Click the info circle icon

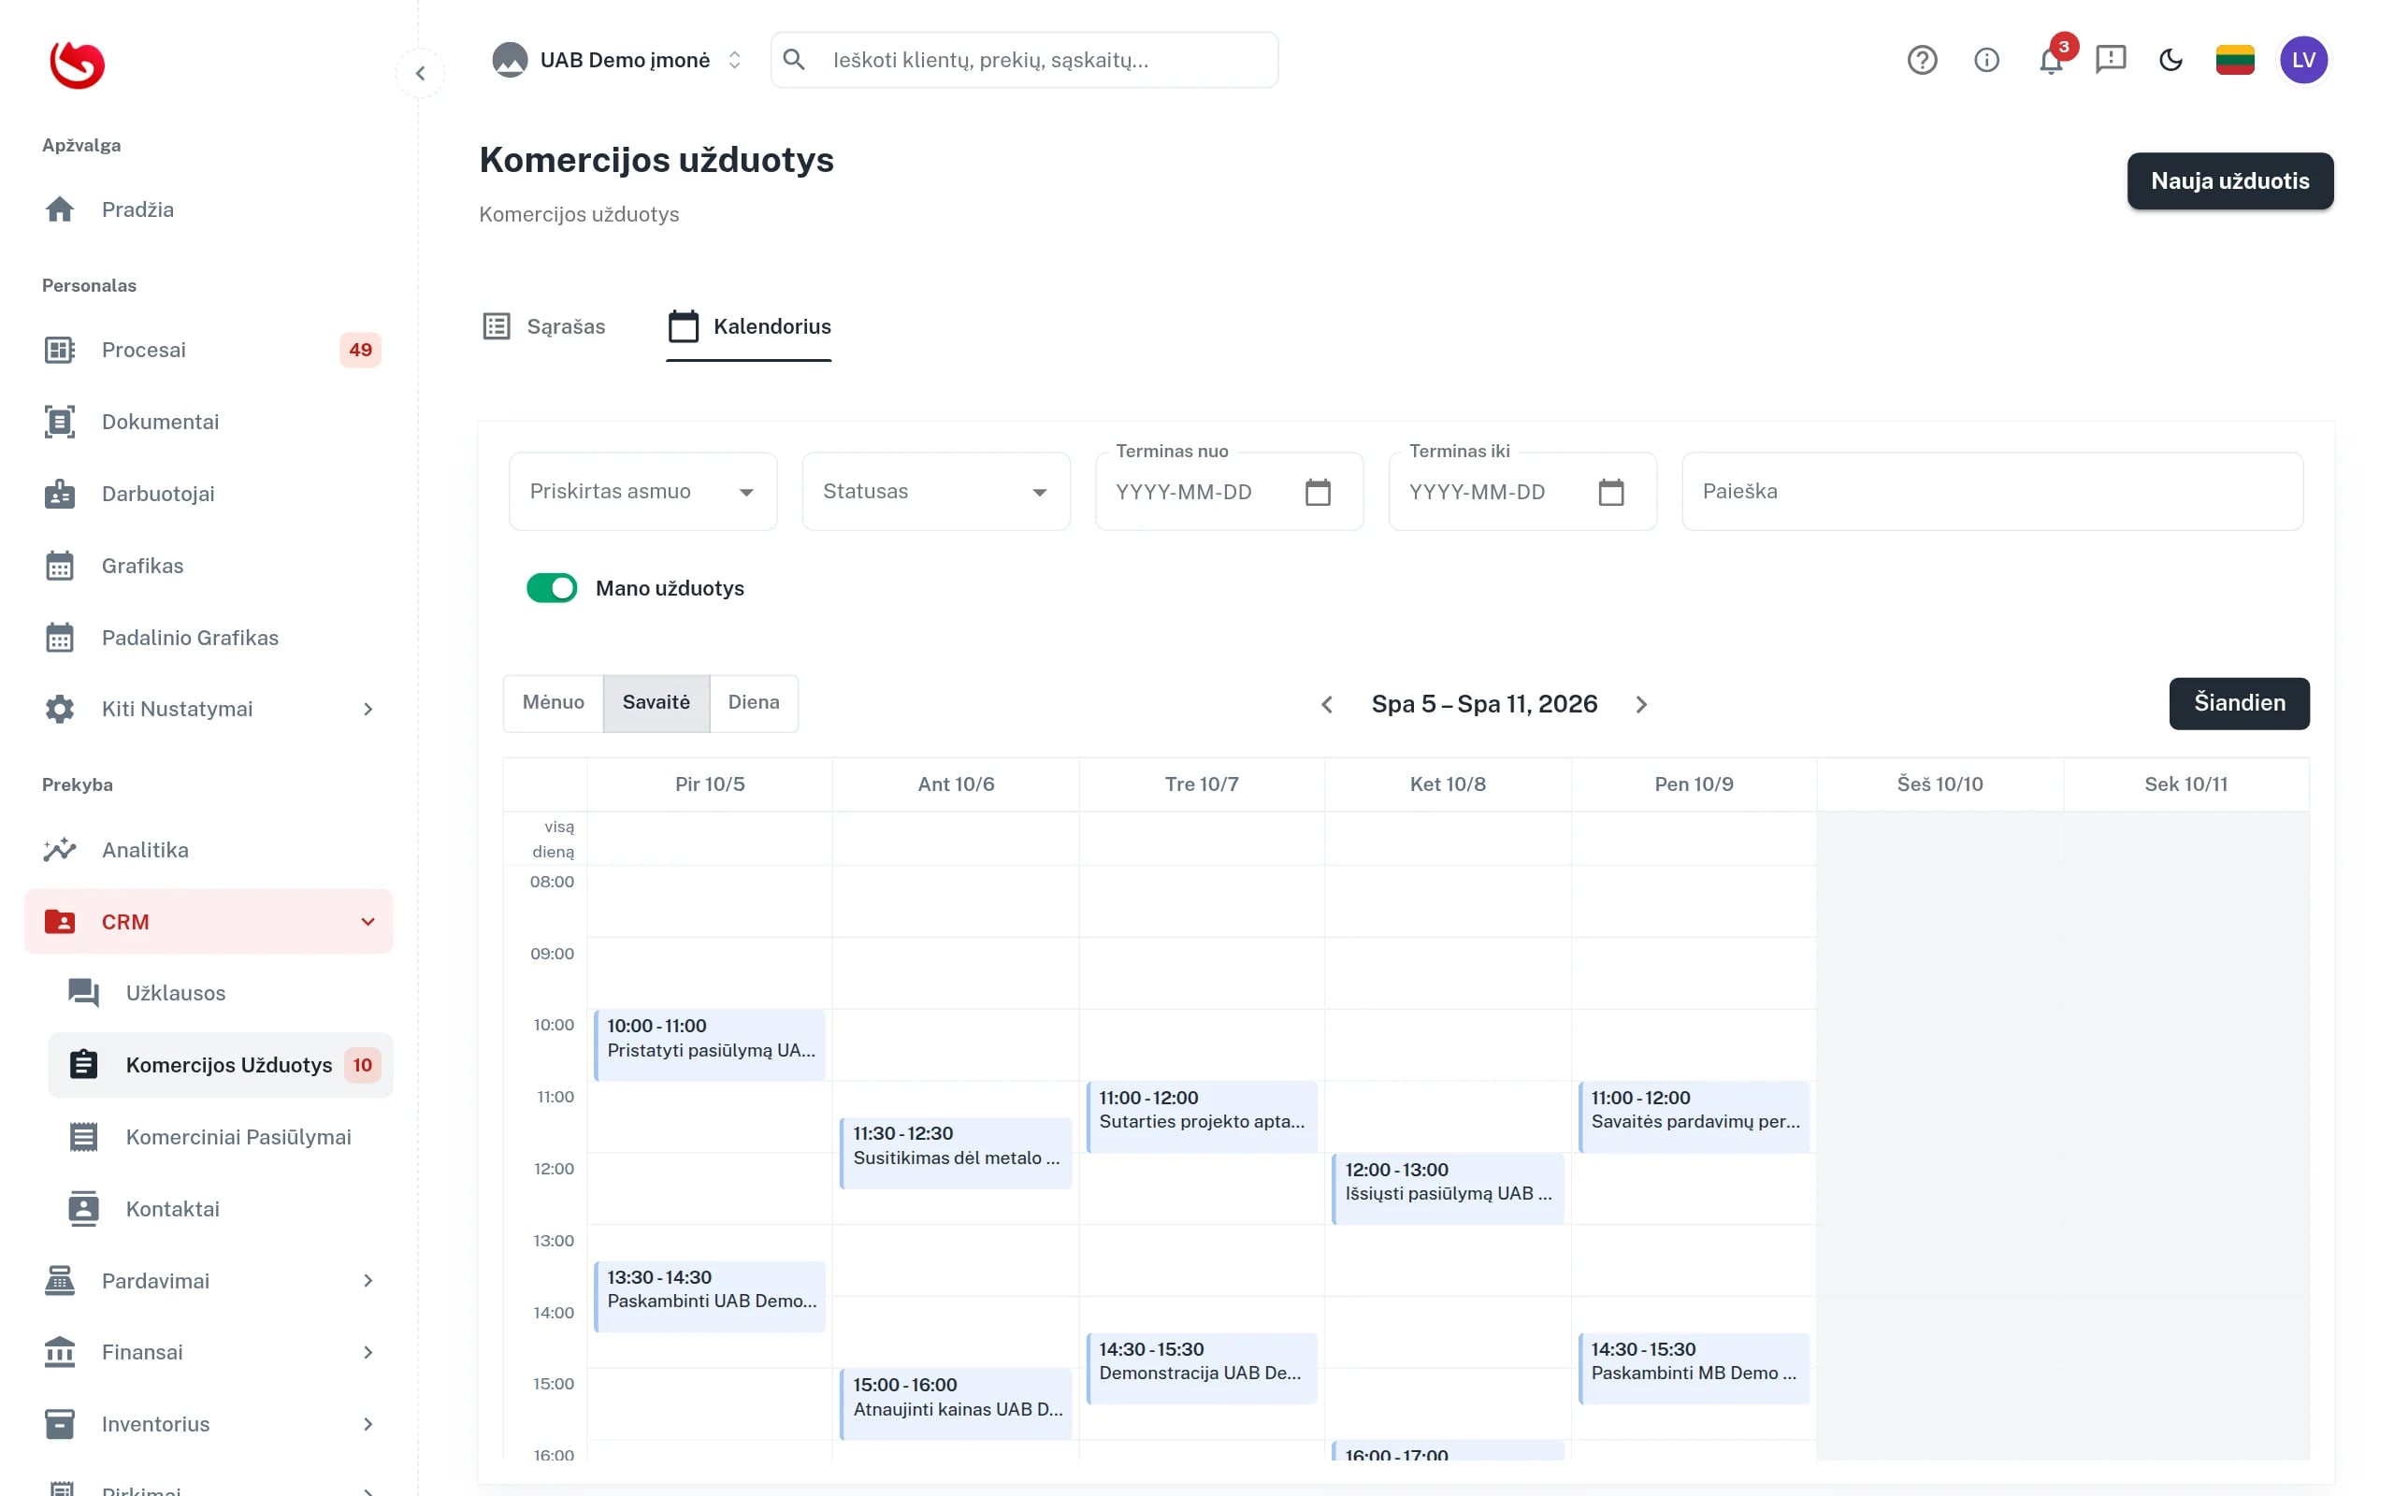pos(1986,61)
